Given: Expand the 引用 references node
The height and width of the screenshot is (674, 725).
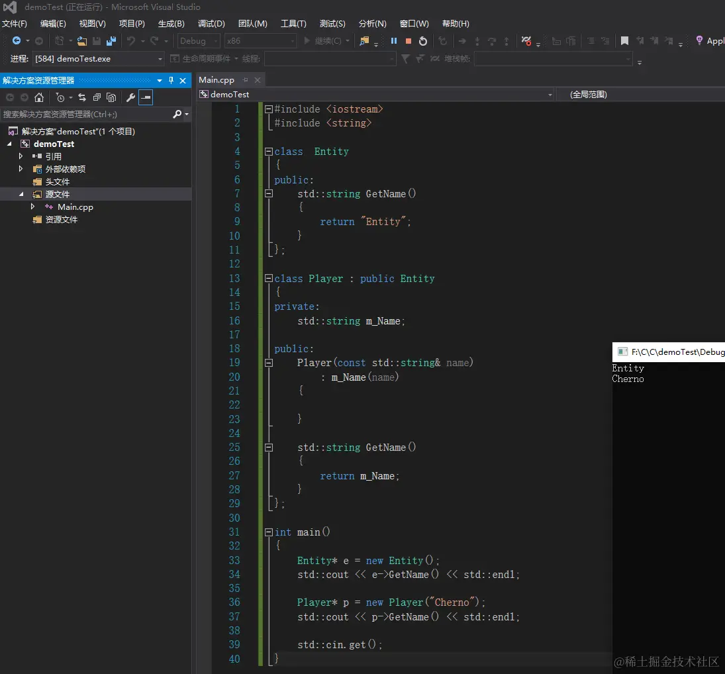Looking at the screenshot, I should pyautogui.click(x=21, y=156).
